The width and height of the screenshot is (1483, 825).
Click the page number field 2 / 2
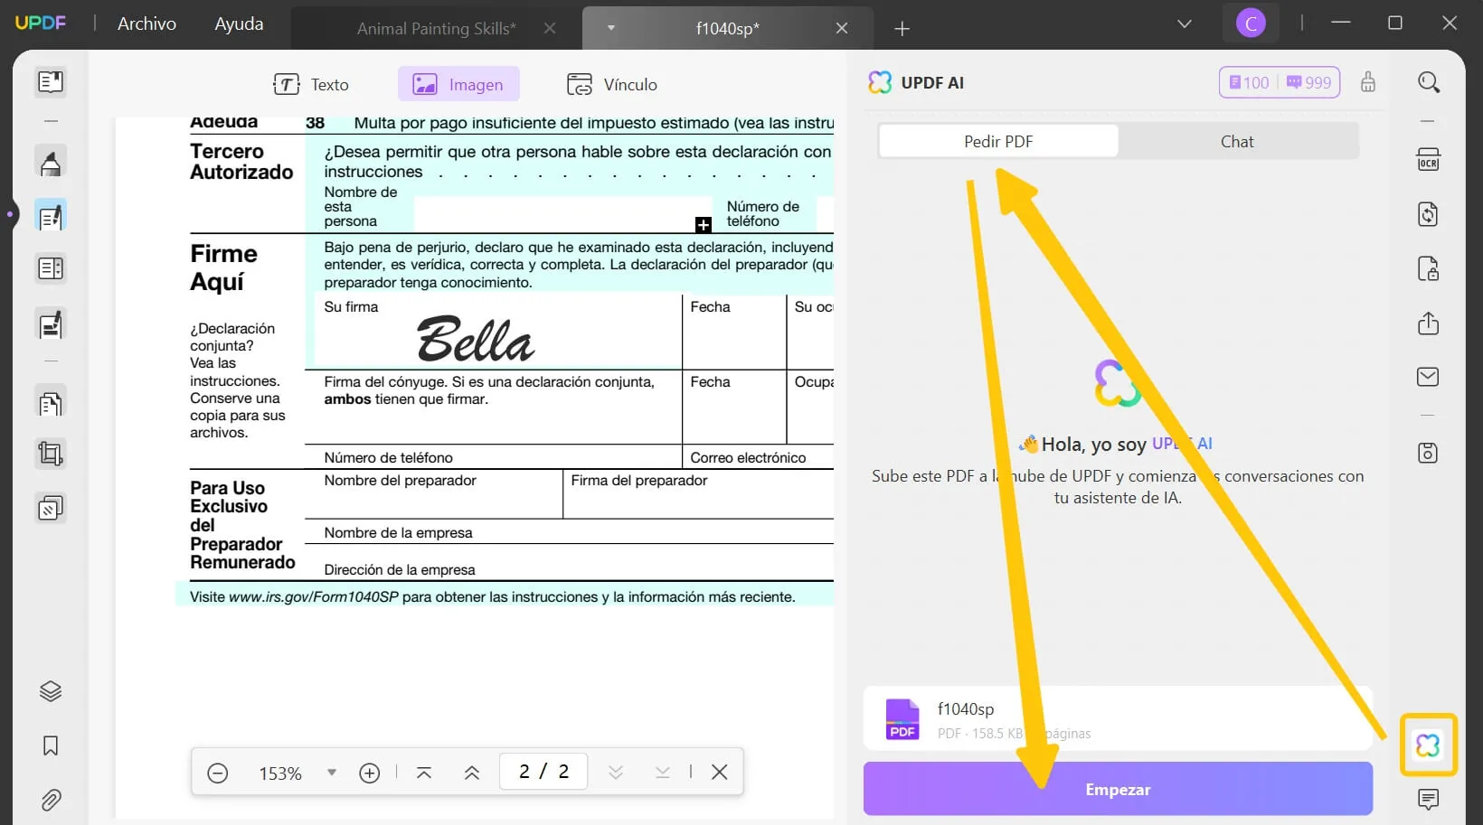[543, 772]
